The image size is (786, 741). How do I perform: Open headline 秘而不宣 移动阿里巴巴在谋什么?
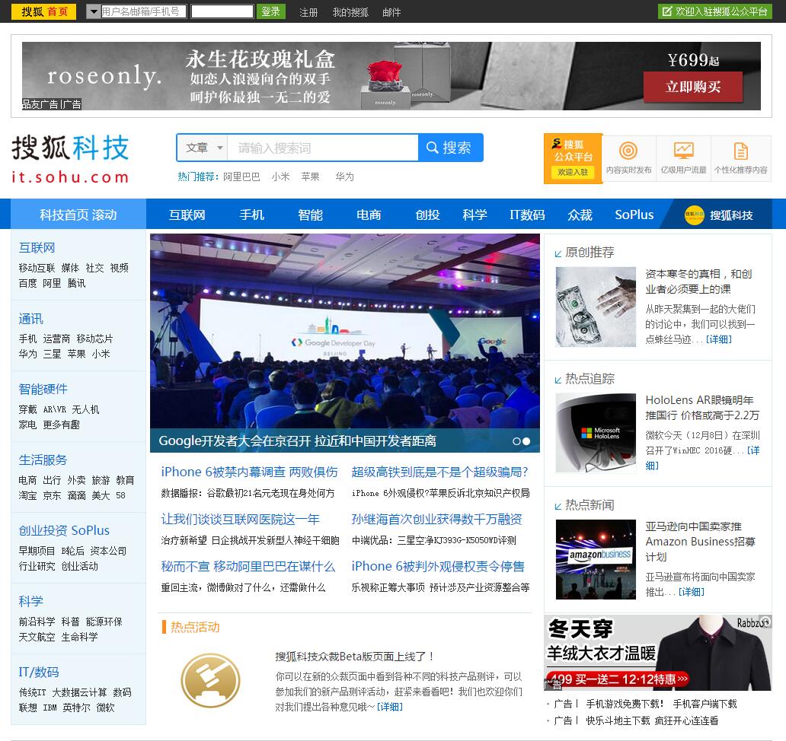[x=248, y=566]
